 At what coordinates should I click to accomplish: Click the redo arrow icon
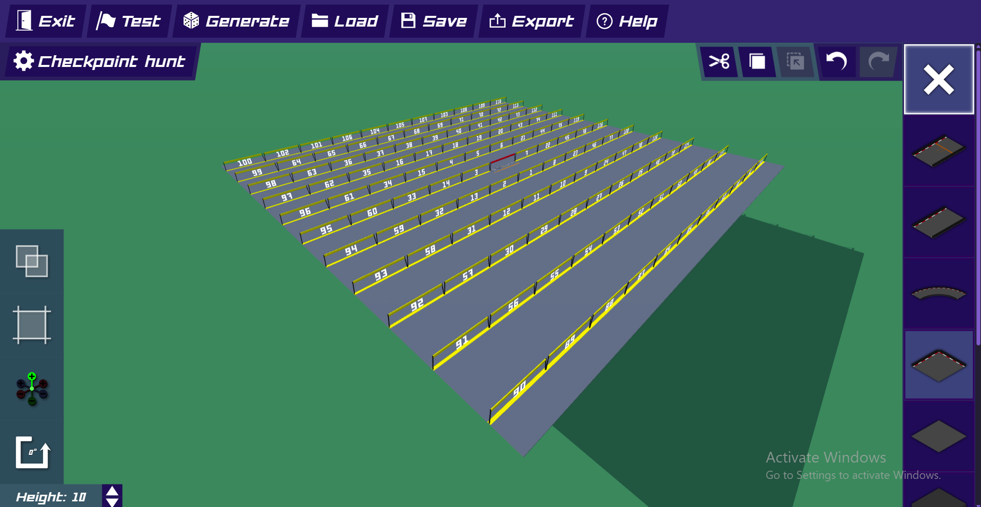point(878,62)
